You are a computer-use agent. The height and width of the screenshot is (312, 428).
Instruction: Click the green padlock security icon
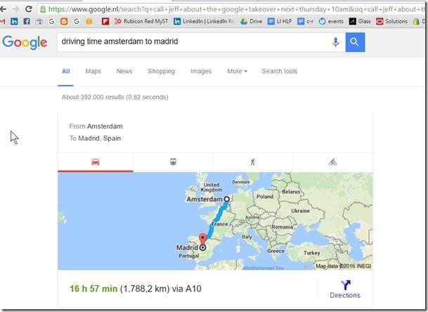click(x=43, y=9)
